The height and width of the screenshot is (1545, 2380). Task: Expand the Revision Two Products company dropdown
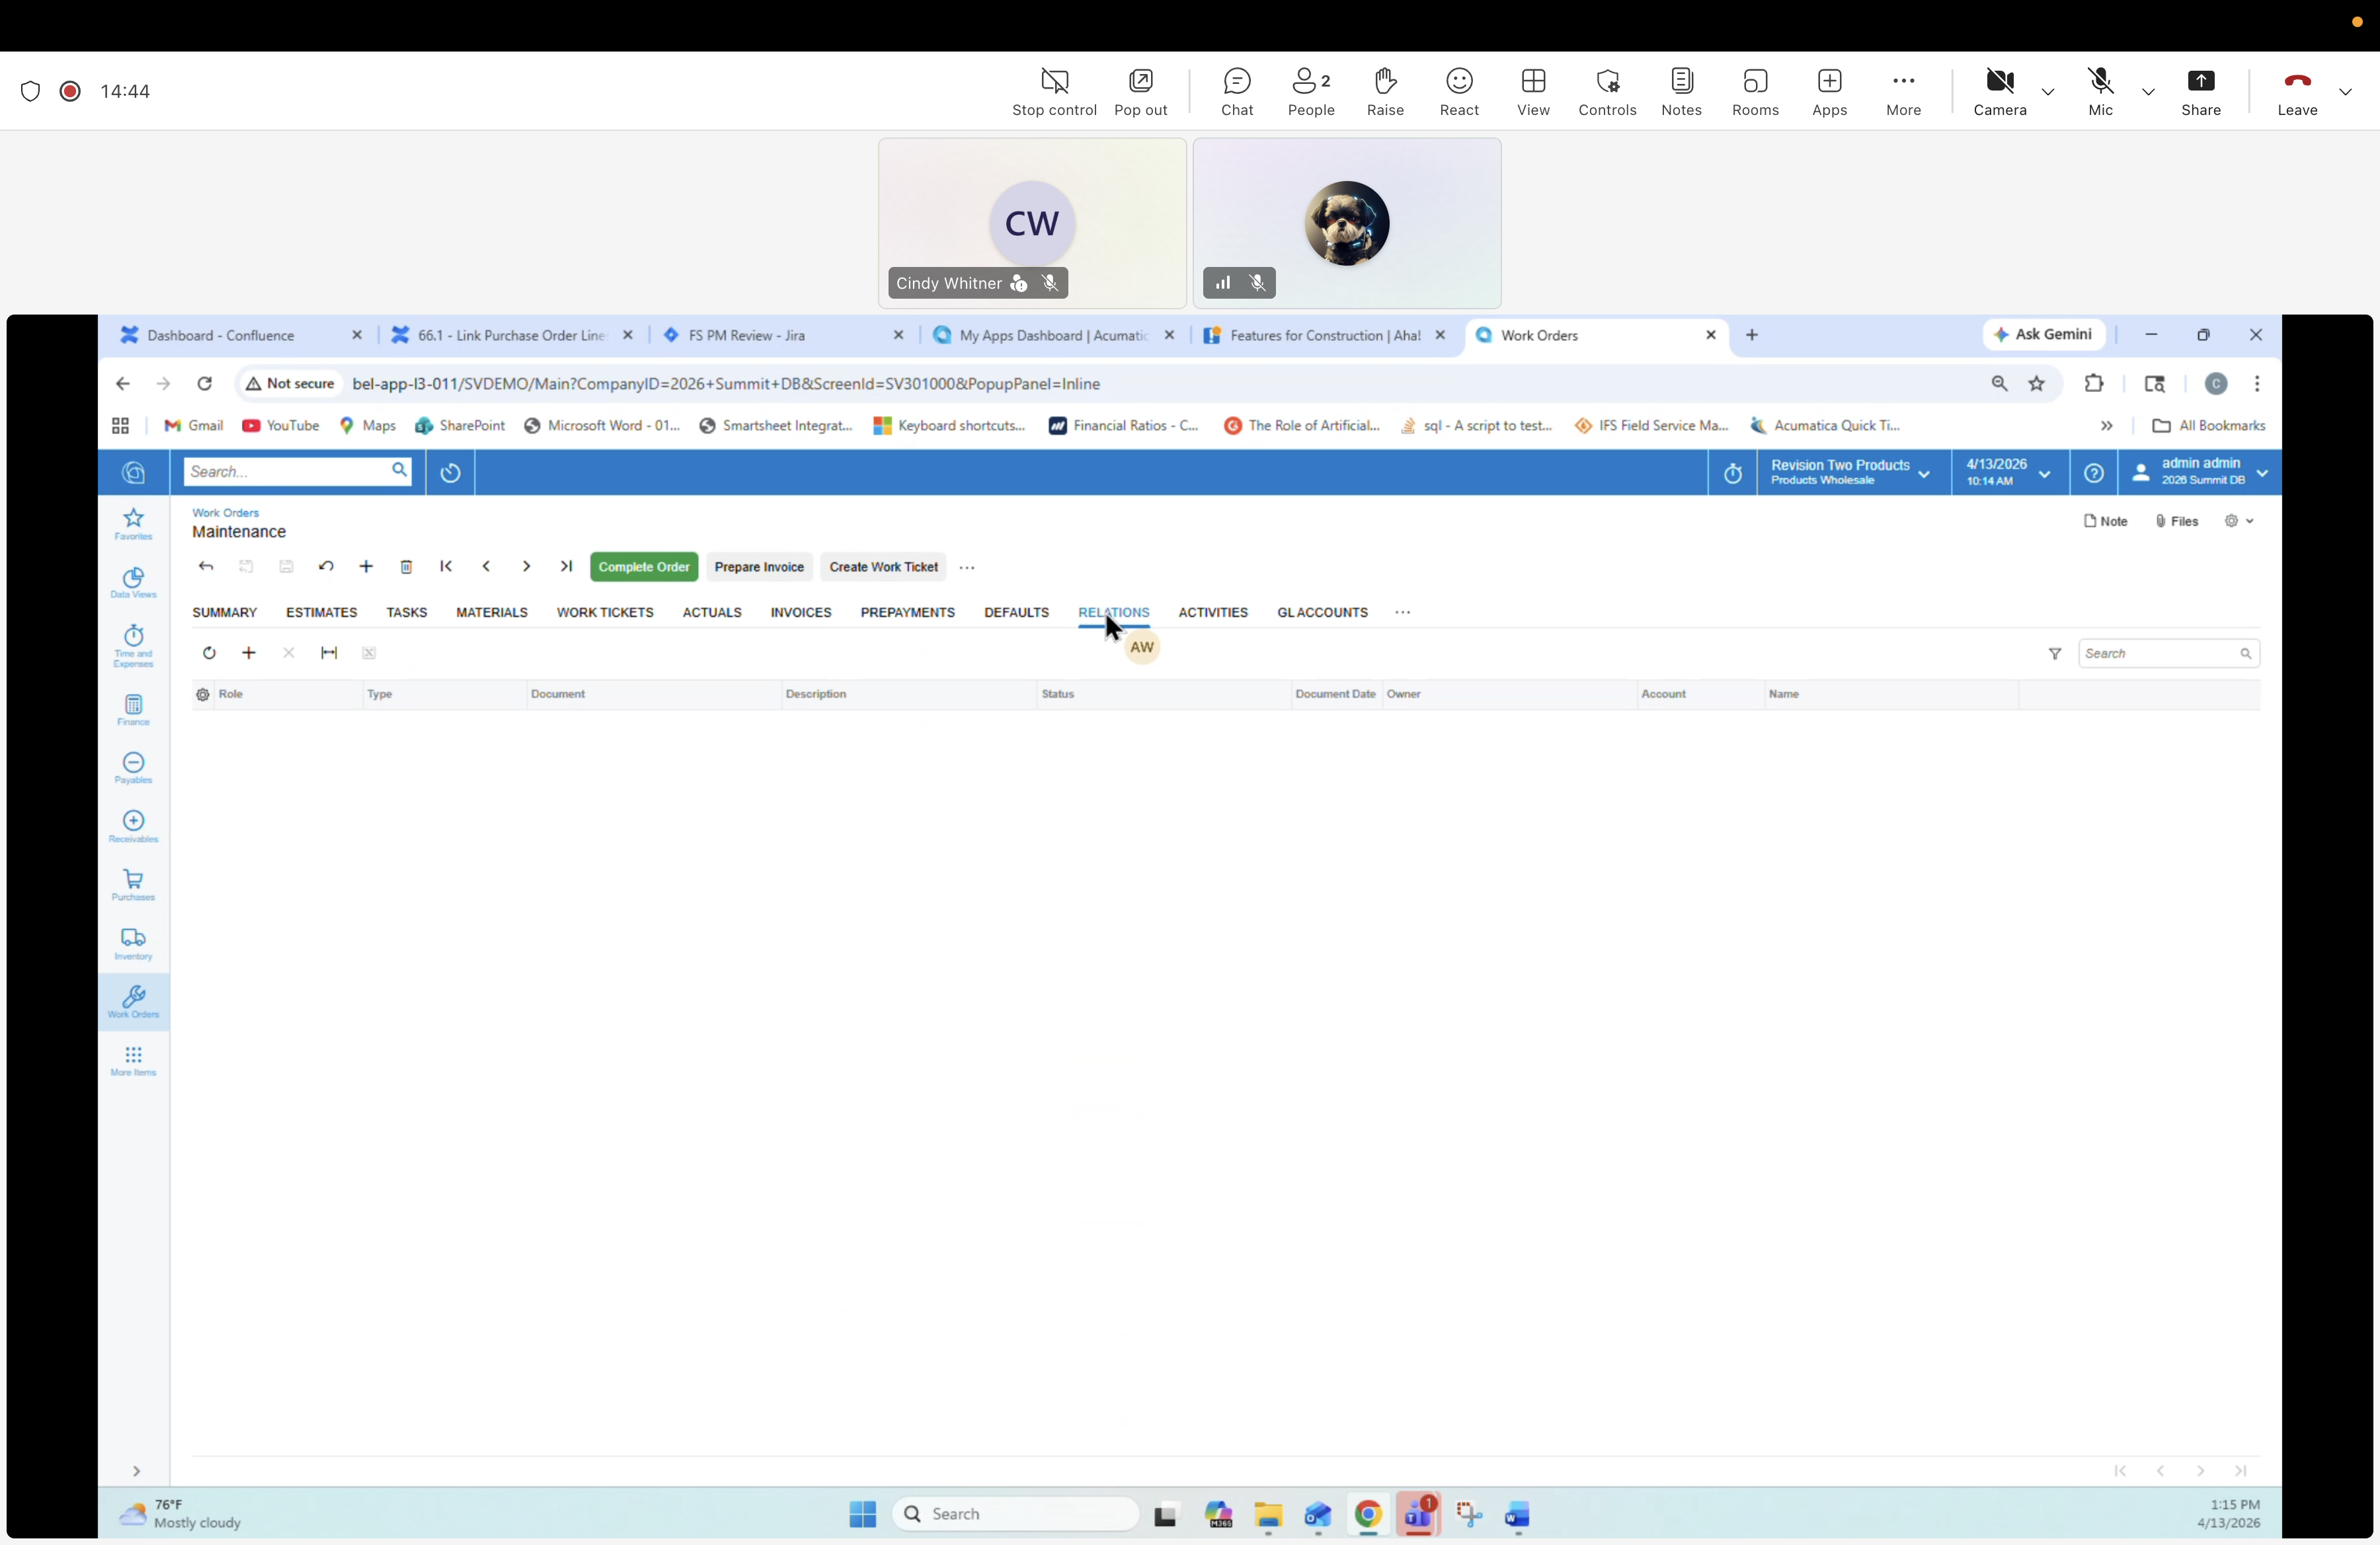pyautogui.click(x=1924, y=472)
